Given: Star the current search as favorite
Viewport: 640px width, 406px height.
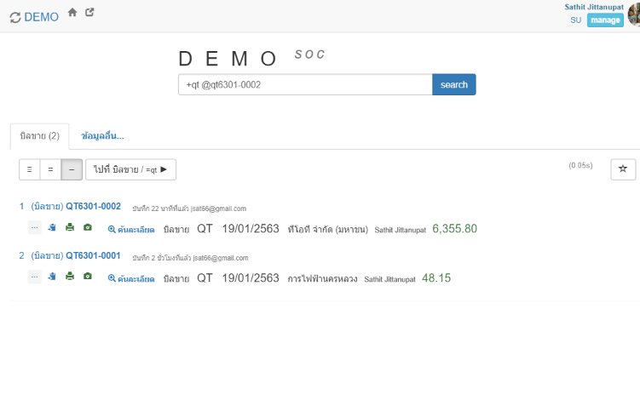Looking at the screenshot, I should click(622, 169).
